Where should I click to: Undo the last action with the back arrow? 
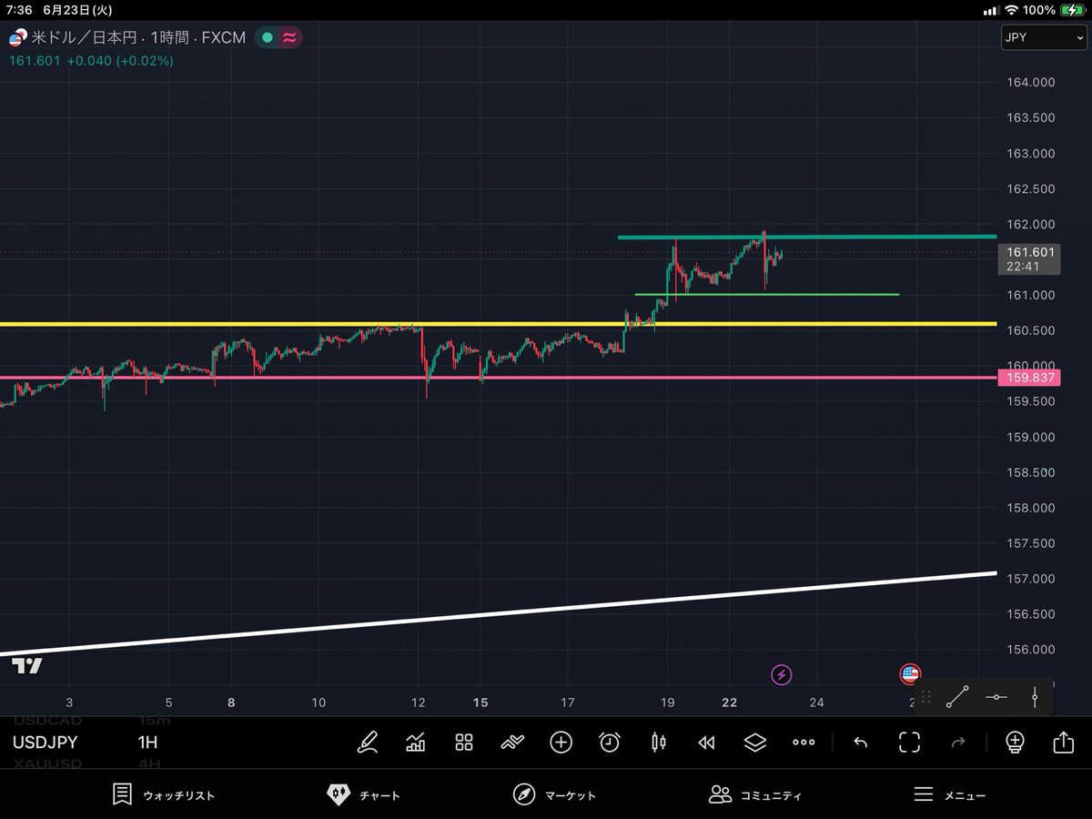point(860,742)
